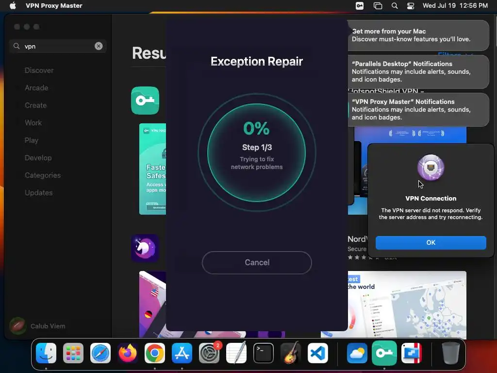
Task: Launch GarageBand from the Dock
Action: click(x=291, y=353)
